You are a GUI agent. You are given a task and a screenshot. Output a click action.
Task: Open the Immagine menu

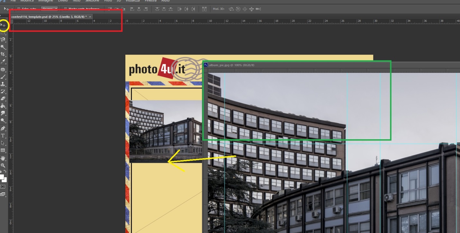[45, 1]
